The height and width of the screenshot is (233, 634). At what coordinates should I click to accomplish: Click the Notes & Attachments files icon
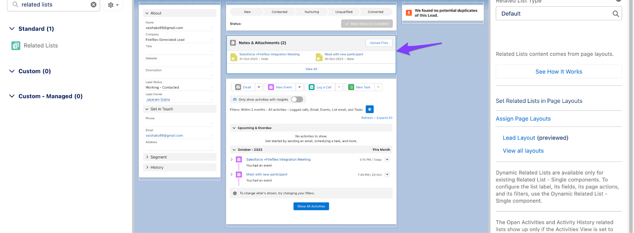tap(233, 43)
